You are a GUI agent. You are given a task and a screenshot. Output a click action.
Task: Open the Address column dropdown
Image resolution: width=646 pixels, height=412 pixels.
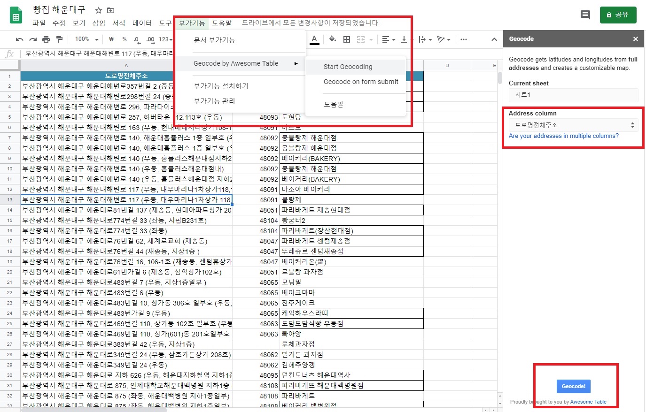pos(573,125)
